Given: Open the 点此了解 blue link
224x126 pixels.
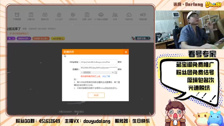Looking at the screenshot, I should [106, 76].
